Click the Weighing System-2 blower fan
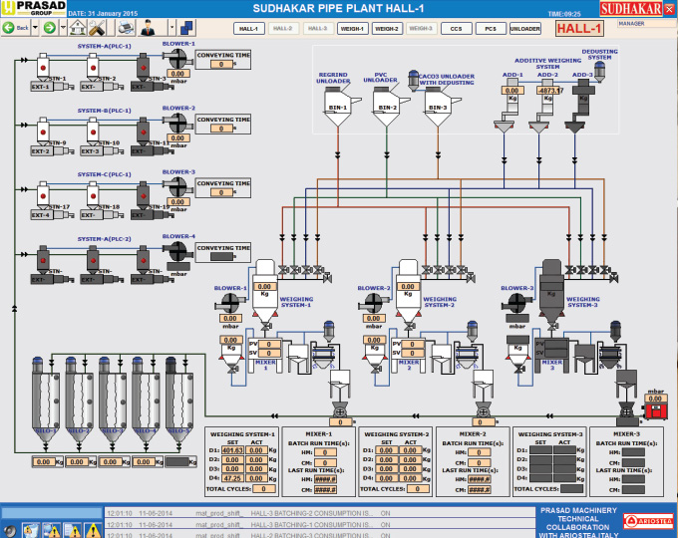 coord(373,303)
